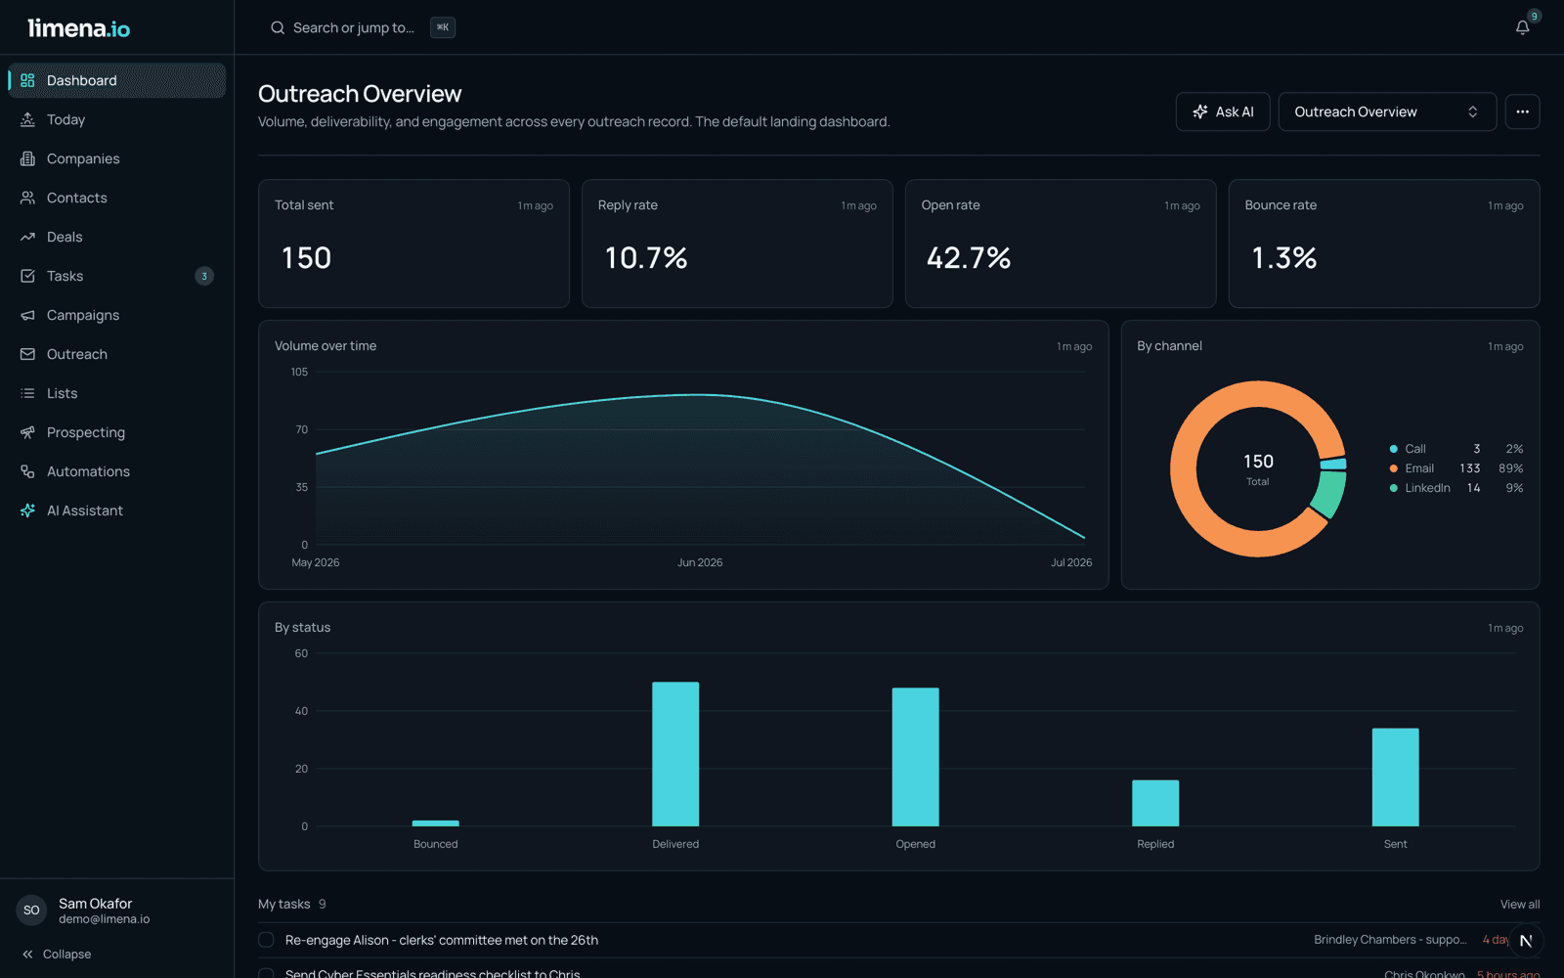
Task: Navigate to Contacts
Action: point(117,198)
